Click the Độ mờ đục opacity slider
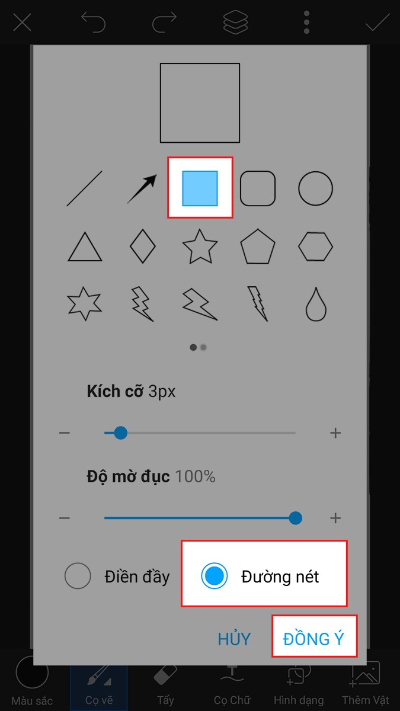The width and height of the screenshot is (400, 711). tap(200, 518)
